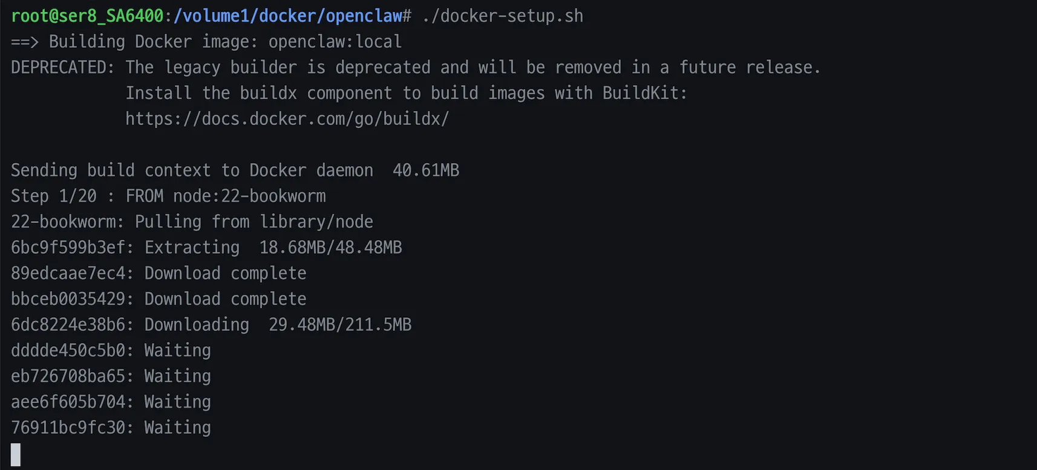1037x470 pixels.
Task: Click the Step 1/20 text
Action: pos(53,196)
